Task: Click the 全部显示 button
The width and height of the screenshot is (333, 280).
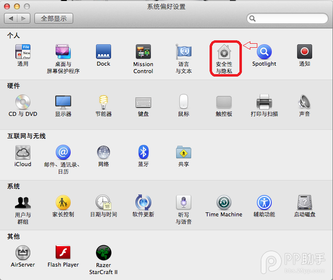Action: point(54,18)
